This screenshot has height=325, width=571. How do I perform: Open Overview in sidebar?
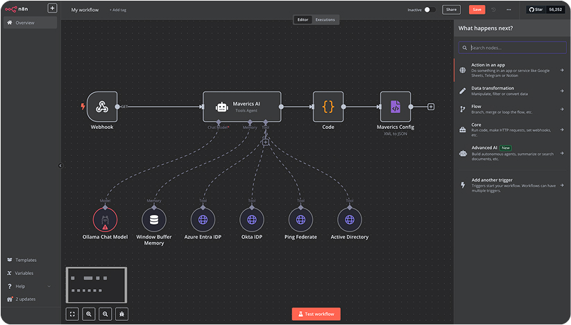tap(31, 23)
